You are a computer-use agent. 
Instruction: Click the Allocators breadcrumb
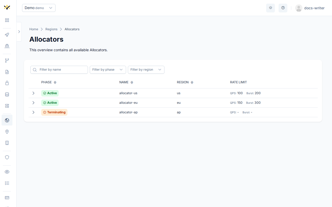72,29
